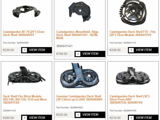Focus quantity field for the €239.00 item

pyautogui.click(x=25, y=50)
